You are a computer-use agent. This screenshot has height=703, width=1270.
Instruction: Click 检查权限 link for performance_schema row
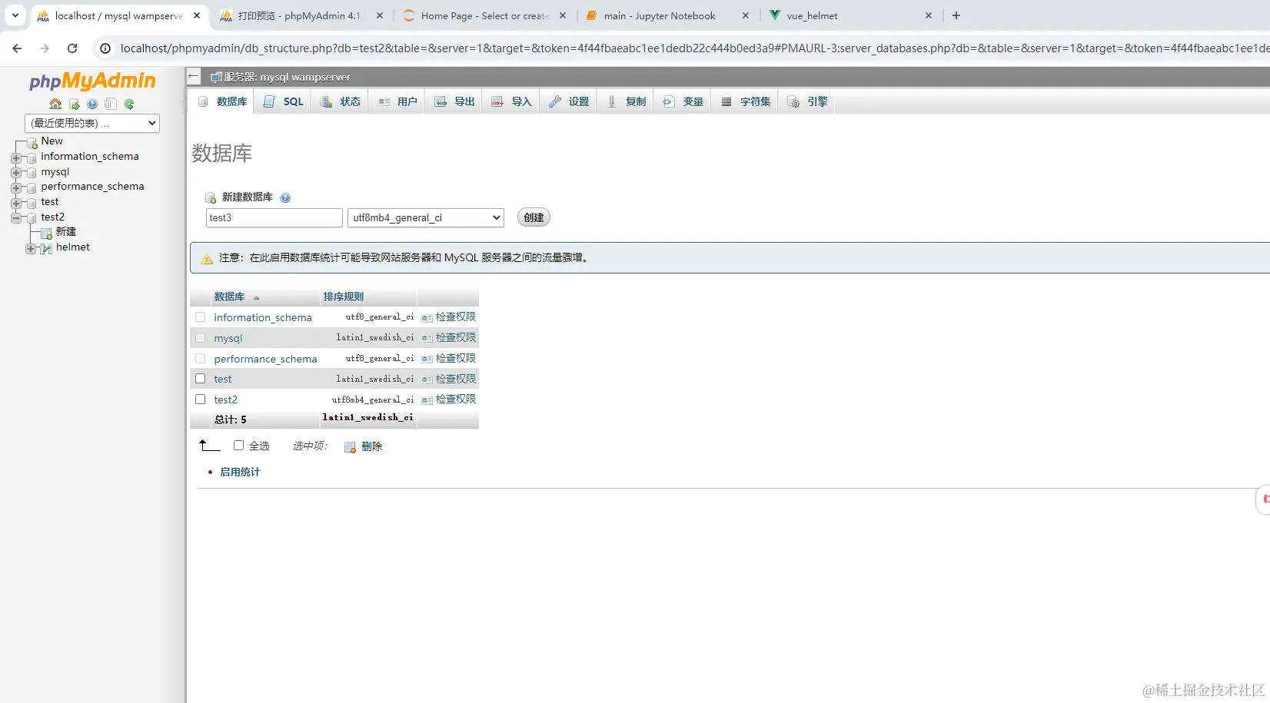pyautogui.click(x=456, y=357)
